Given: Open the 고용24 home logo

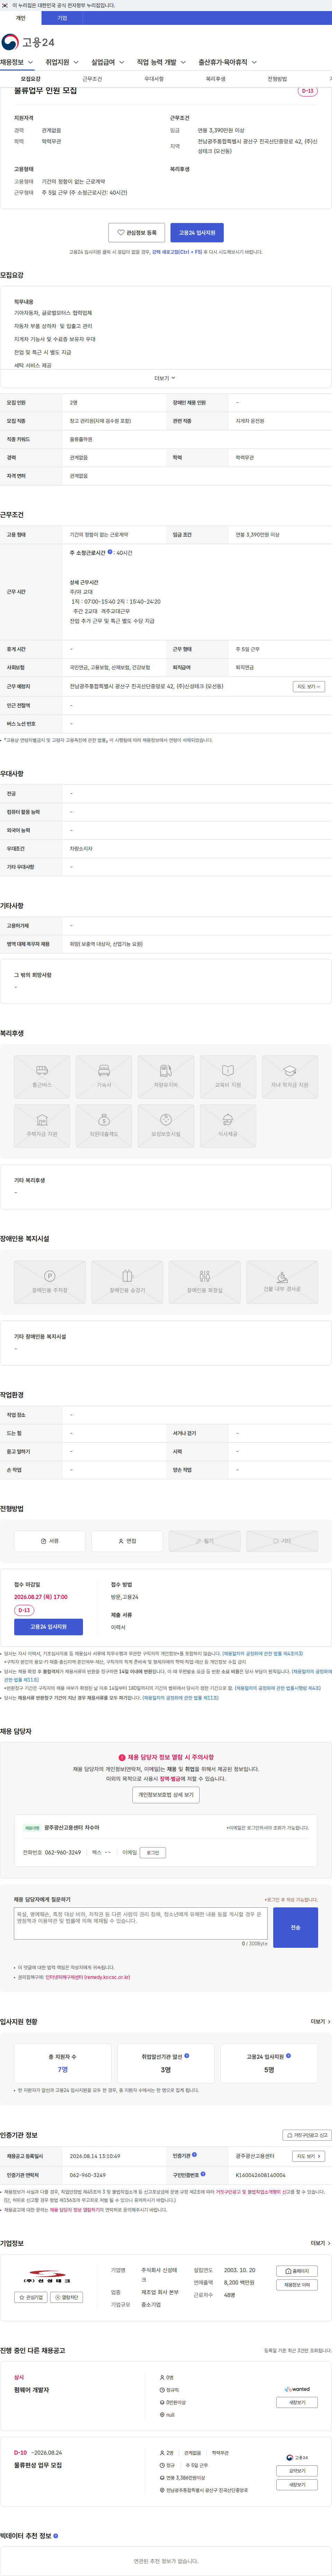Looking at the screenshot, I should pyautogui.click(x=28, y=42).
